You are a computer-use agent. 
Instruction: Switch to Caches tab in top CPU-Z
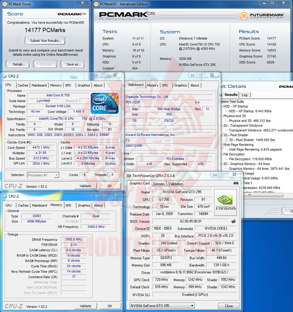pos(23,85)
